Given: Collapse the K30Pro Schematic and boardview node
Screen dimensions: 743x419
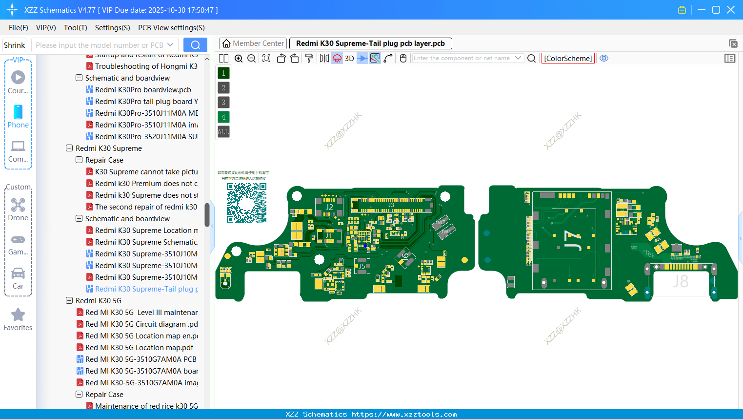Looking at the screenshot, I should coord(79,78).
